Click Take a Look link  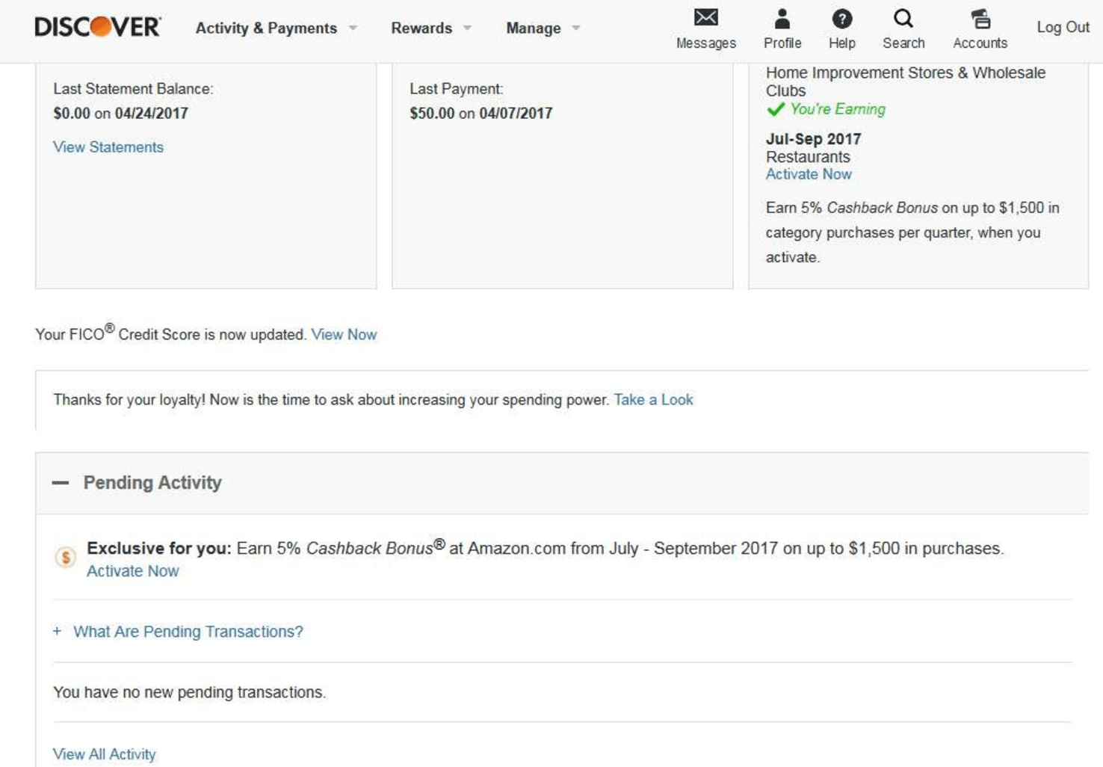coord(653,400)
